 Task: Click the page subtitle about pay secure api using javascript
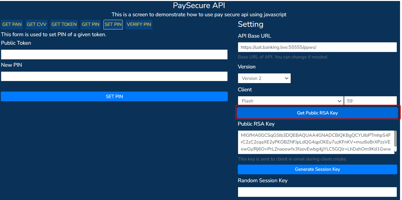tap(199, 14)
